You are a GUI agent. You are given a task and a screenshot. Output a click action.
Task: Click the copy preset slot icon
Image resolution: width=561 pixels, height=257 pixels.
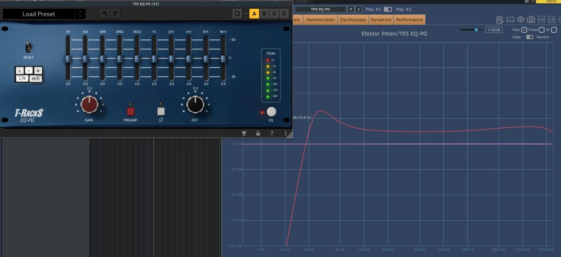tap(237, 14)
